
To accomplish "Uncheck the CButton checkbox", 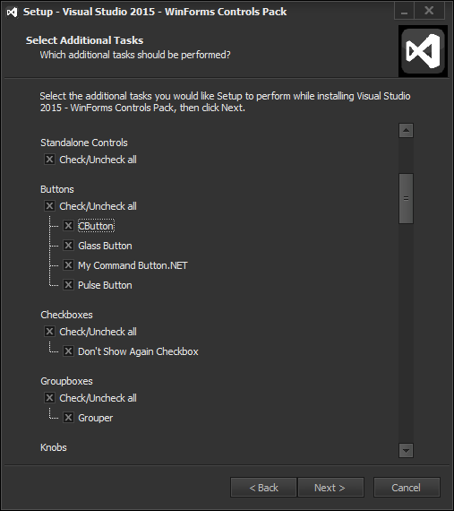I will (x=68, y=226).
